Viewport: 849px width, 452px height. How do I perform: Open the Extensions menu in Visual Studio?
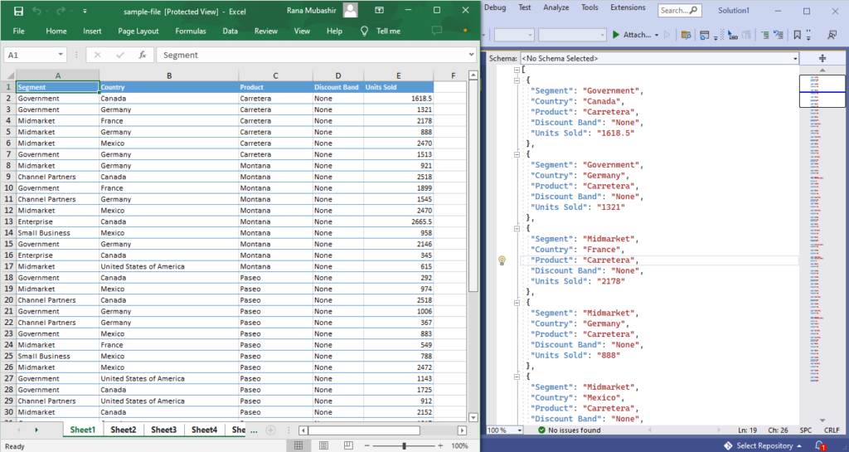click(628, 7)
